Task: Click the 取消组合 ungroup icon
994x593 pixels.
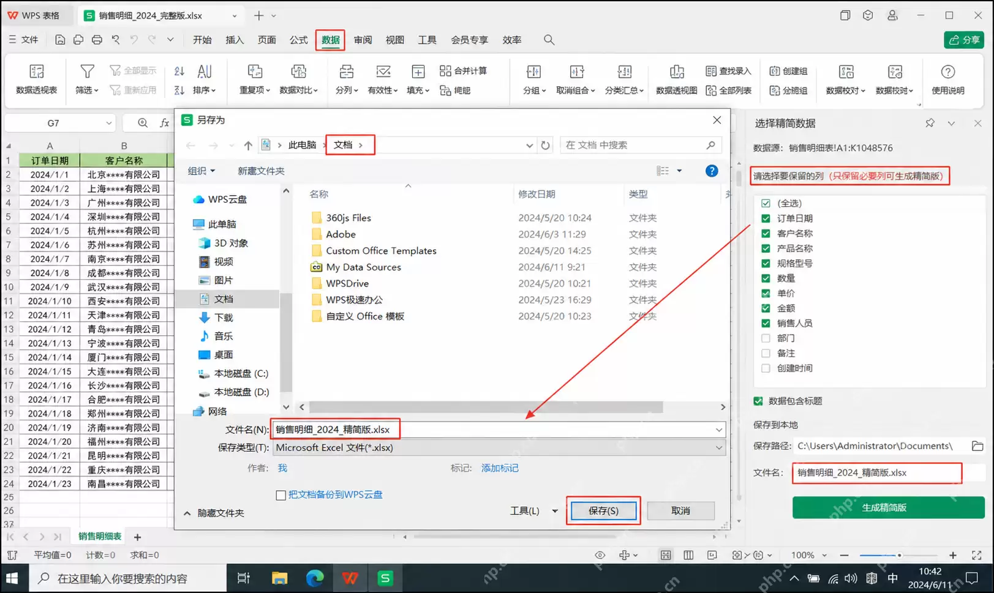Action: pyautogui.click(x=576, y=72)
